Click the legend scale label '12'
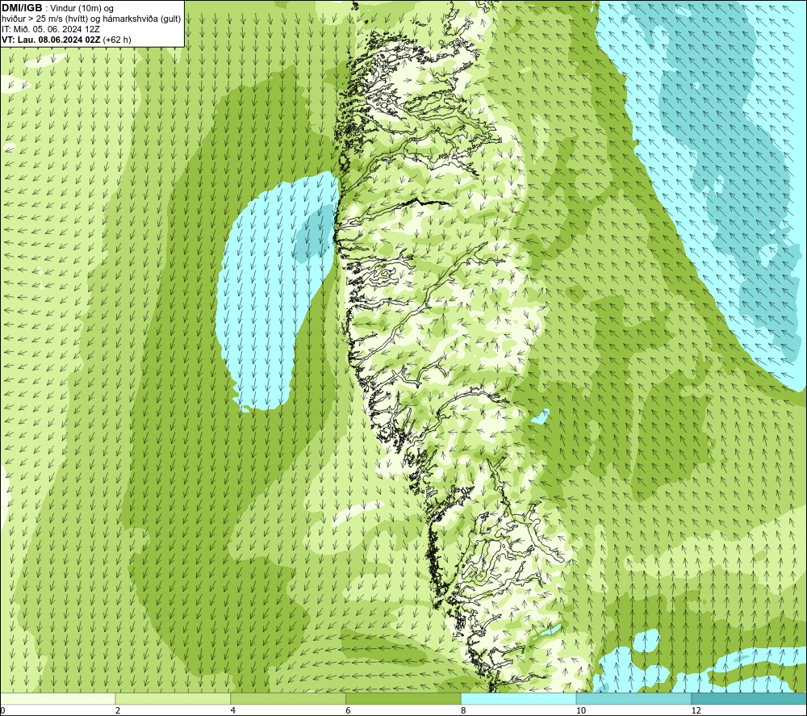This screenshot has height=716, width=807. pos(696,710)
